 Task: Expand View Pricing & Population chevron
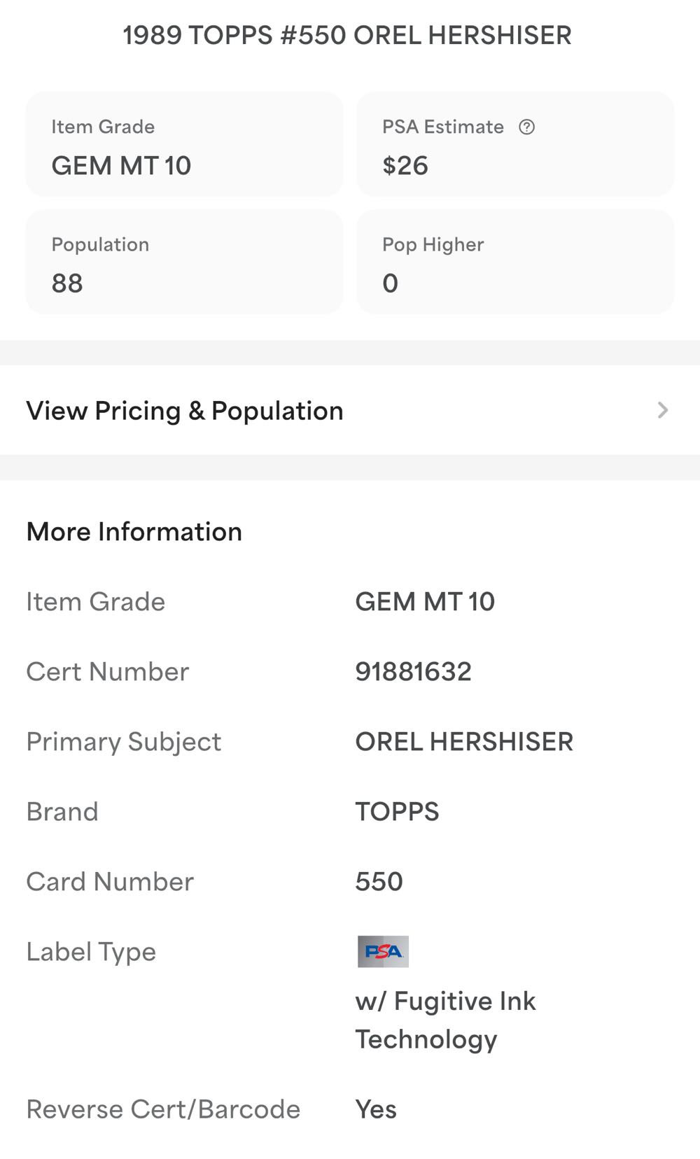pos(662,410)
